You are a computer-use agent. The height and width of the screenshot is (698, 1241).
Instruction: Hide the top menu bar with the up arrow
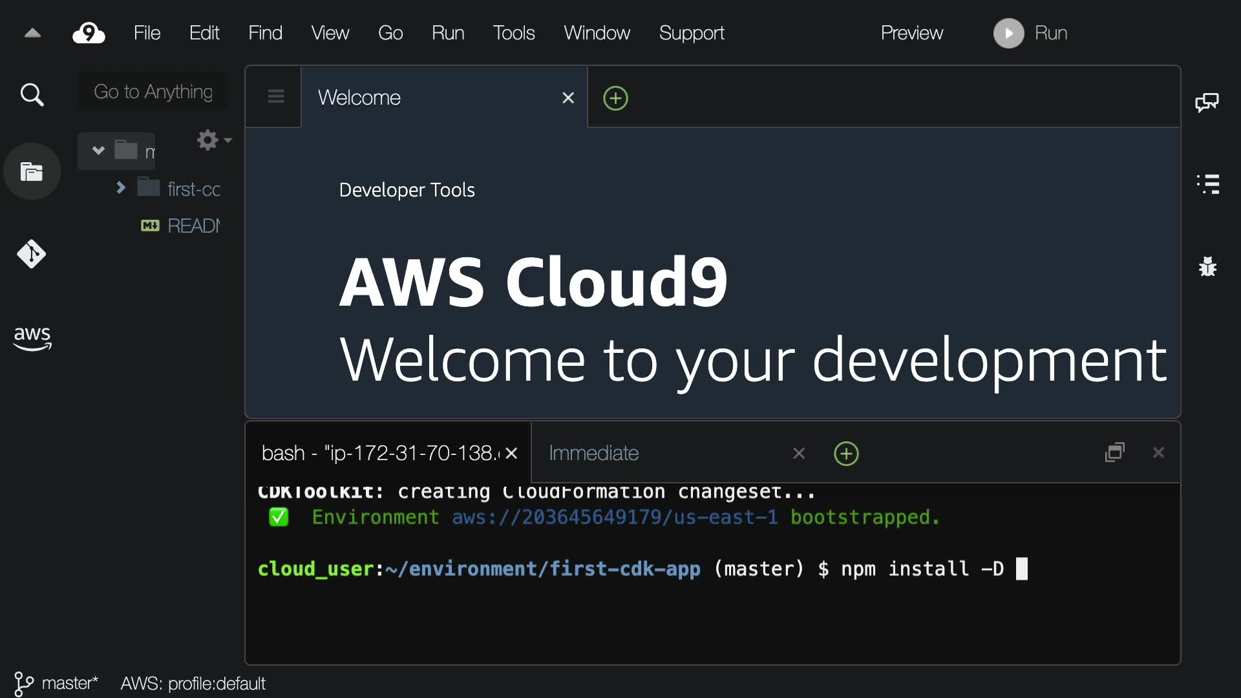[x=32, y=33]
